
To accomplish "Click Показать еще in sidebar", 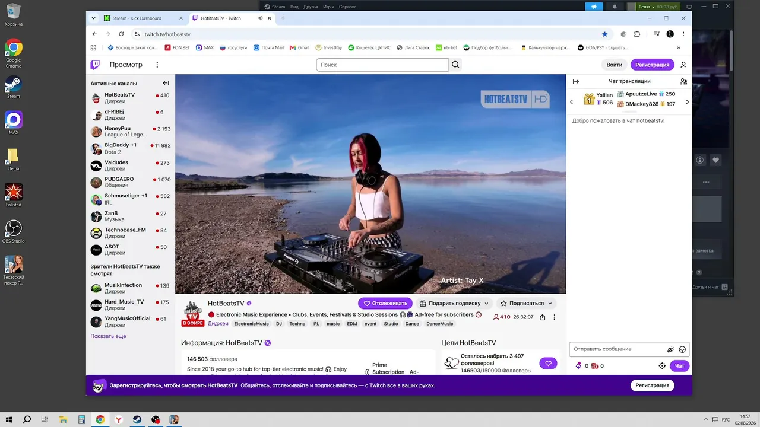I will (108, 336).
